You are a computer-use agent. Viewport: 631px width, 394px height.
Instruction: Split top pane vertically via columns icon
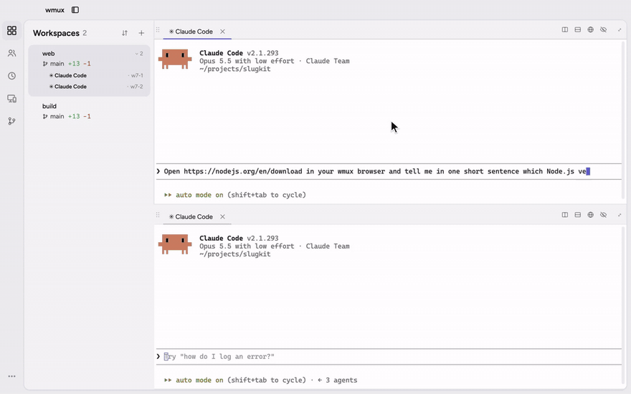[565, 30]
